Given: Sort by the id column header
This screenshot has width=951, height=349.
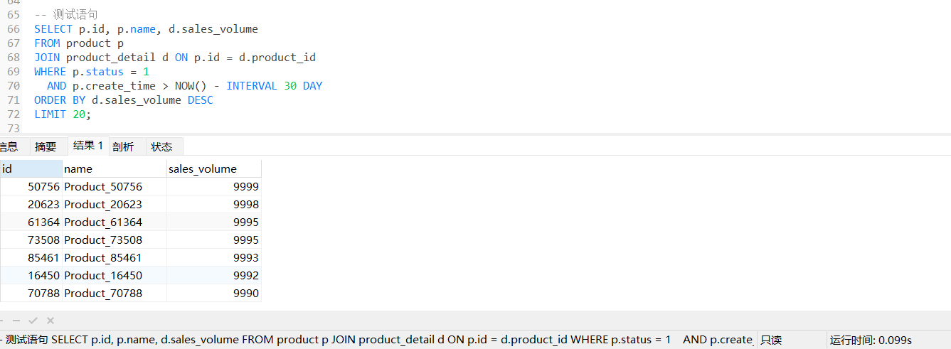Looking at the screenshot, I should [31, 168].
